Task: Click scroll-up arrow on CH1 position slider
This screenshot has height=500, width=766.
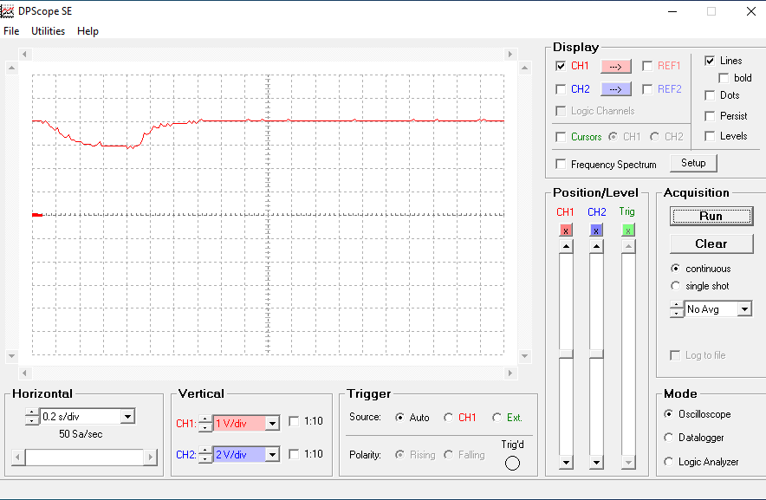Action: [566, 247]
